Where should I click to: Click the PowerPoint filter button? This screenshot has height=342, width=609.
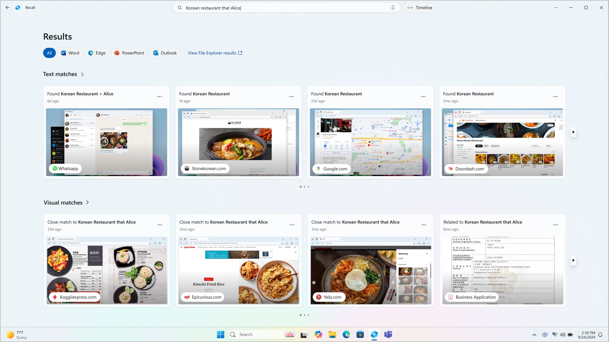(129, 53)
